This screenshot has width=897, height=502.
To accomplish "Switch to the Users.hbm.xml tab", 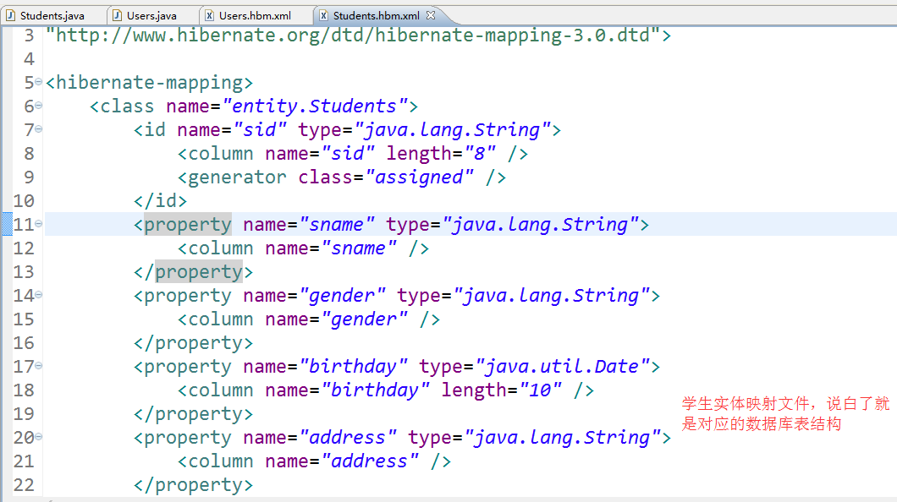I will pos(255,15).
